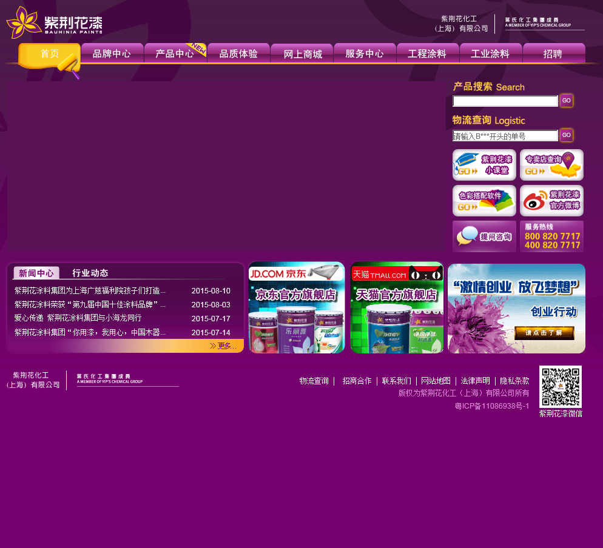The image size is (603, 548).
Task: Click news date 2015-08-10
Action: [x=211, y=291]
